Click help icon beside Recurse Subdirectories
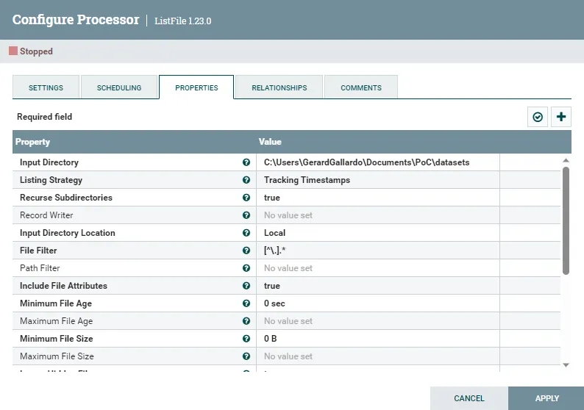Viewport: 584px width, 410px height. 246,198
